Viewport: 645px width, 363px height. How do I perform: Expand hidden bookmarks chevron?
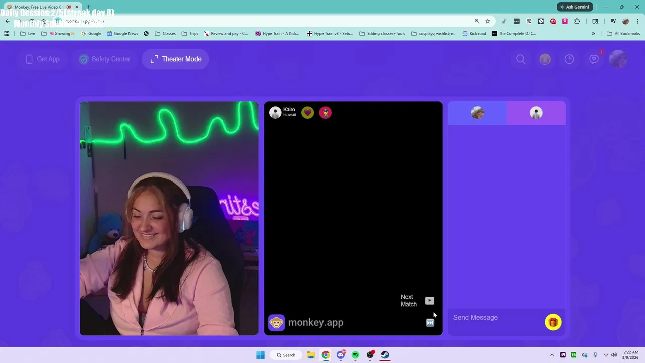(x=593, y=34)
